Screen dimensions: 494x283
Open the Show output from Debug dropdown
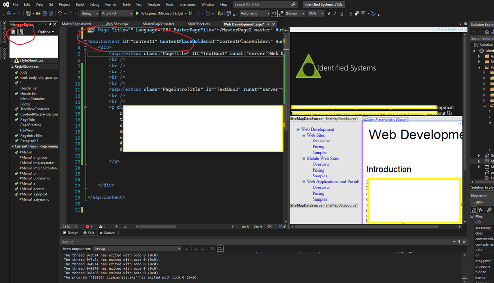coord(137,249)
